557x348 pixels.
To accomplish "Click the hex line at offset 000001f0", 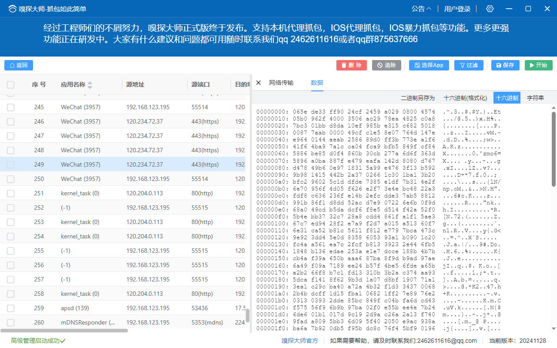I will (379, 328).
